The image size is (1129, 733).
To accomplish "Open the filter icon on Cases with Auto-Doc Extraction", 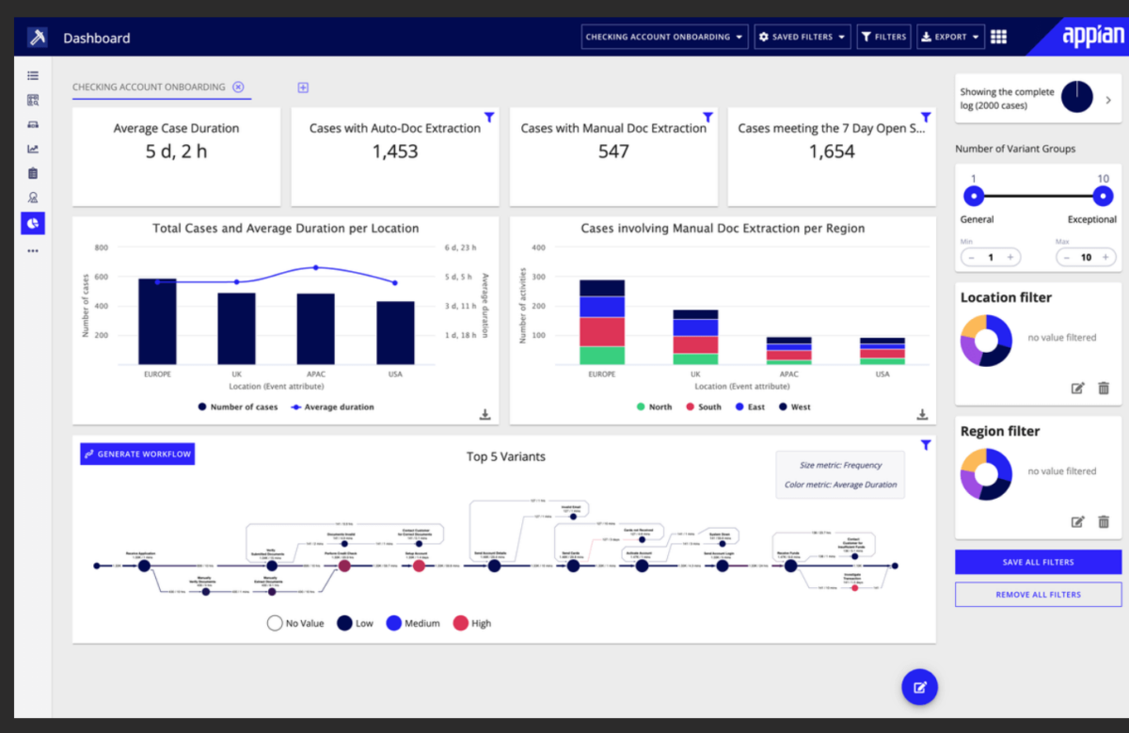I will (x=489, y=117).
